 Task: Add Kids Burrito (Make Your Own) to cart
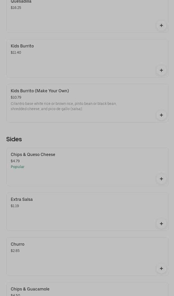point(161,115)
